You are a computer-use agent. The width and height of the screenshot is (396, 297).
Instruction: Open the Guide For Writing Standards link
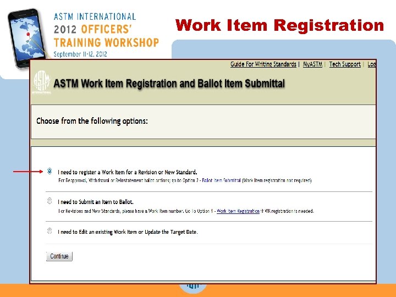[263, 64]
